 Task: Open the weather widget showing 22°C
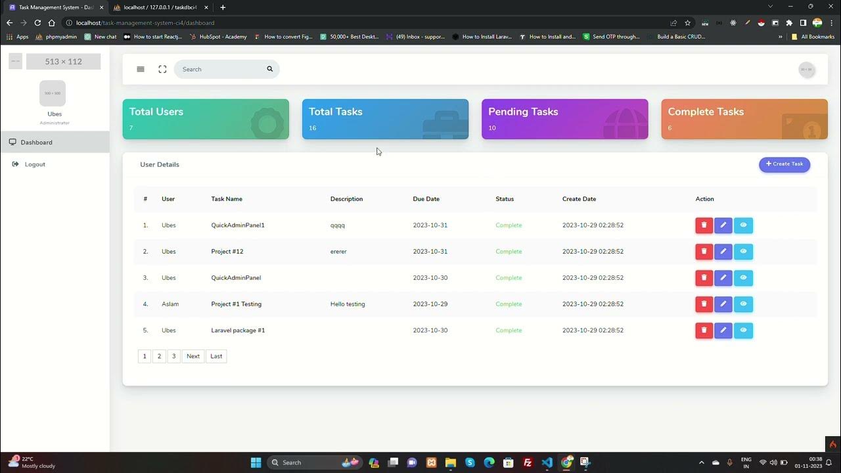(x=32, y=462)
